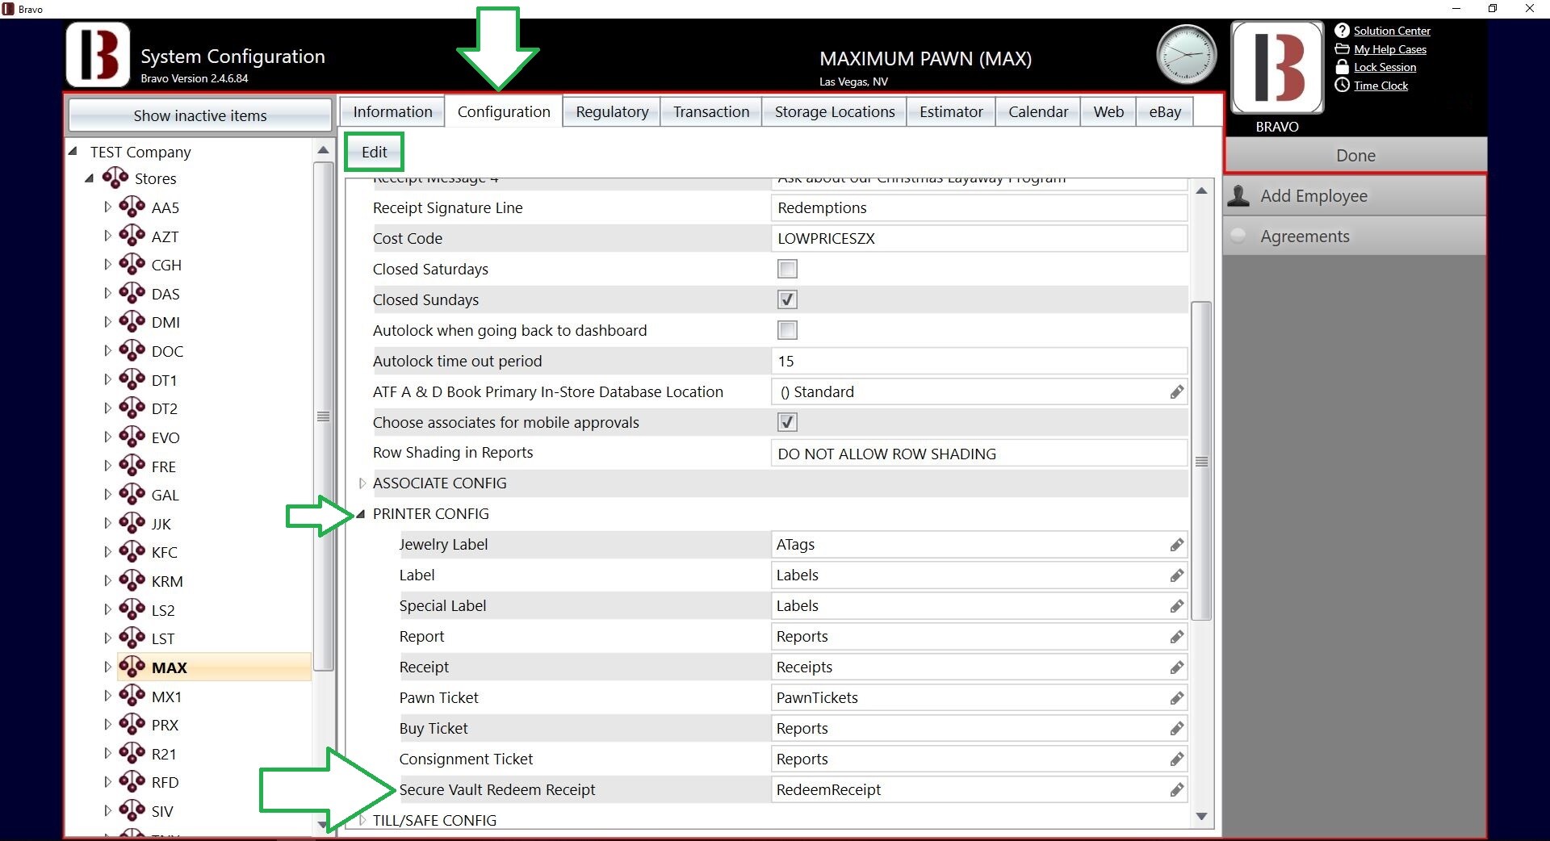The width and height of the screenshot is (1550, 841).
Task: Click the MAX store icon
Action: [132, 667]
